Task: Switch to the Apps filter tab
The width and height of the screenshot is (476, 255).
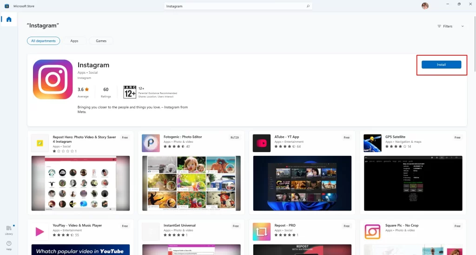Action: tap(74, 41)
